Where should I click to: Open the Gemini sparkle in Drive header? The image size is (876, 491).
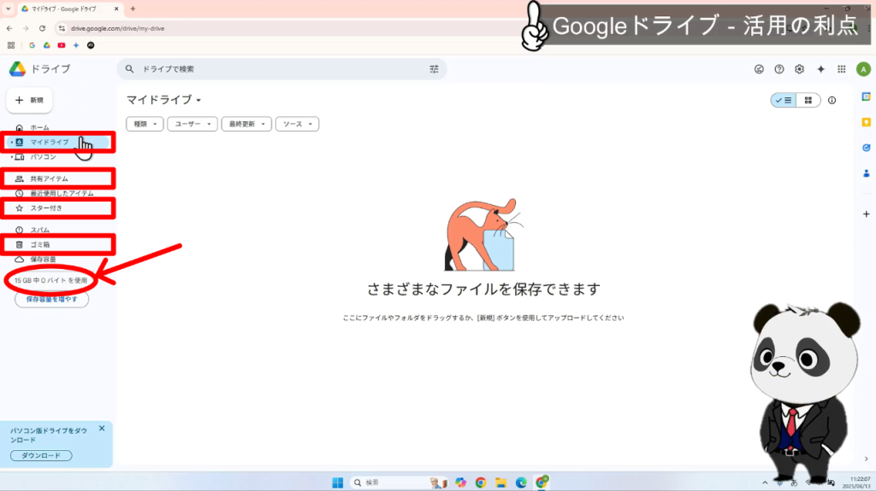820,69
